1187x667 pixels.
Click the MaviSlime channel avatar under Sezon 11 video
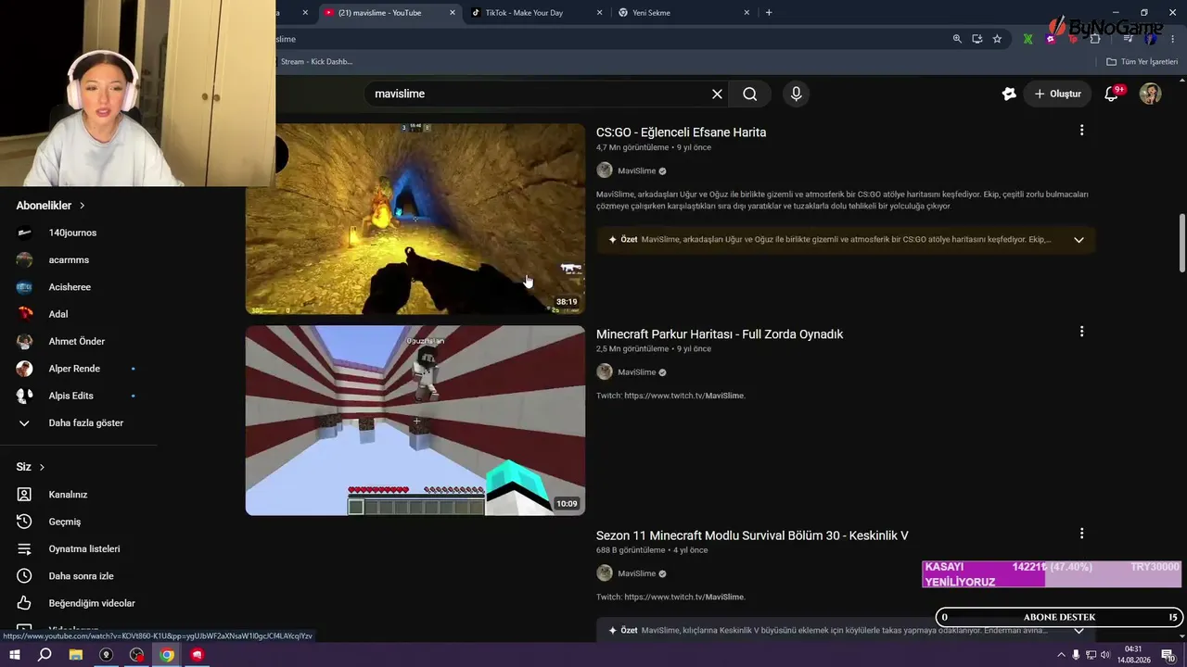(x=605, y=573)
